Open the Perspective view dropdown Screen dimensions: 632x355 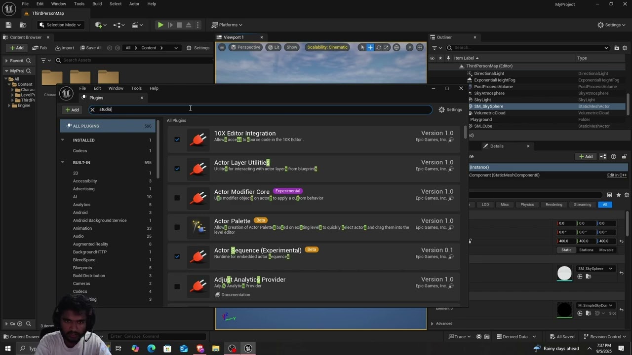245,47
